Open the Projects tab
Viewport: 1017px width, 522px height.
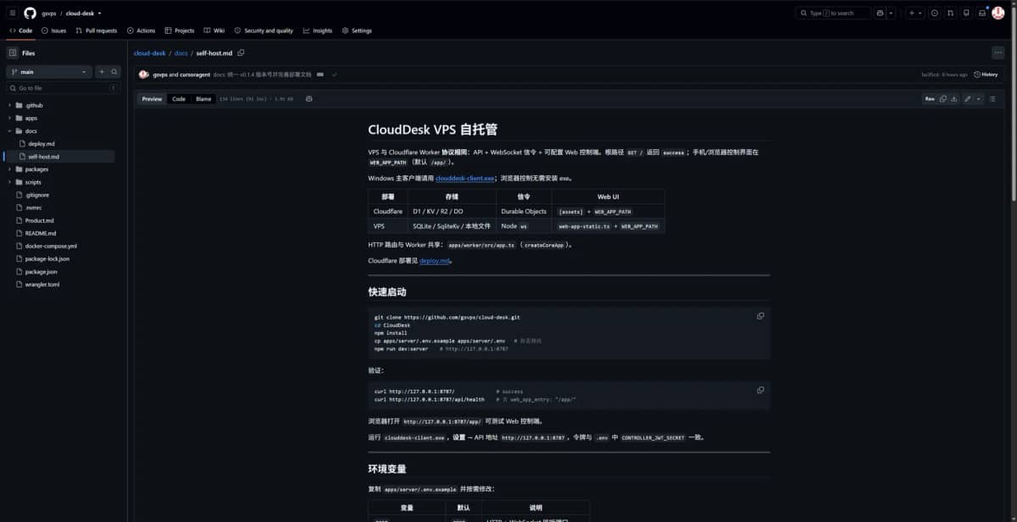[x=180, y=31]
